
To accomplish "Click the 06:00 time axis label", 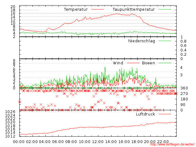I will click(x=58, y=142).
